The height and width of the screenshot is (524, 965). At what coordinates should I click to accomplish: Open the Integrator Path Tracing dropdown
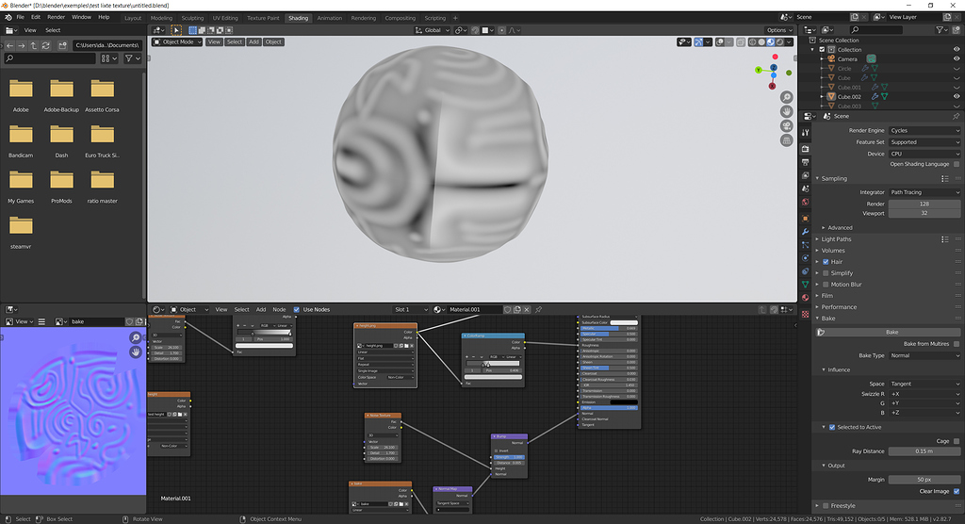click(924, 192)
